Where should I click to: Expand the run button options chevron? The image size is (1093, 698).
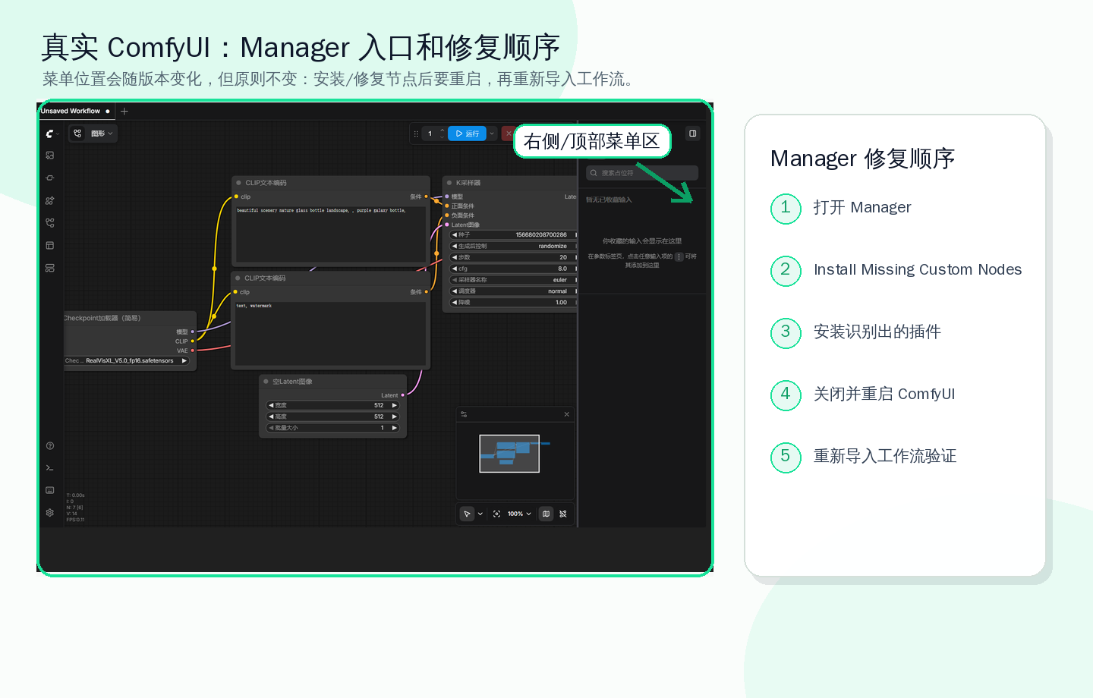click(x=492, y=134)
